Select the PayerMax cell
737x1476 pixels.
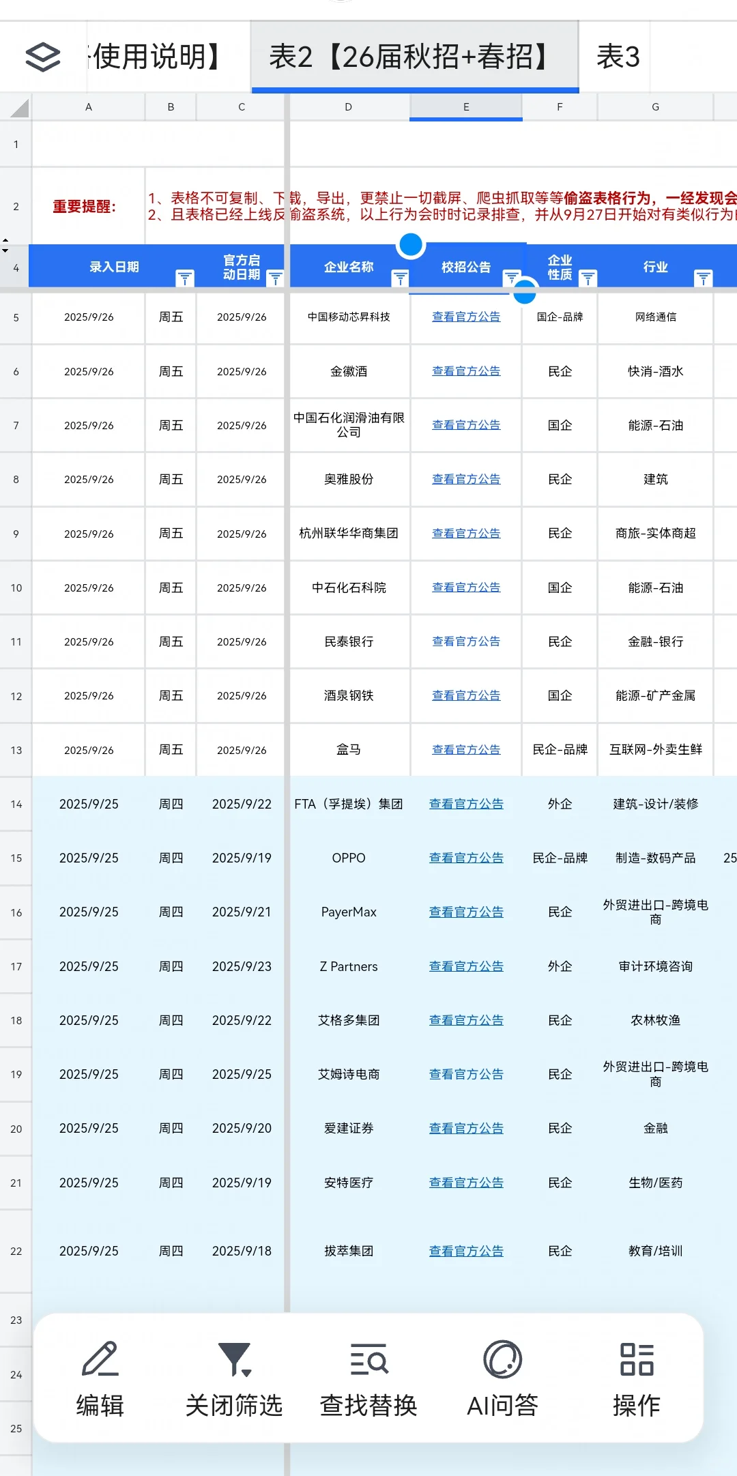(x=349, y=912)
